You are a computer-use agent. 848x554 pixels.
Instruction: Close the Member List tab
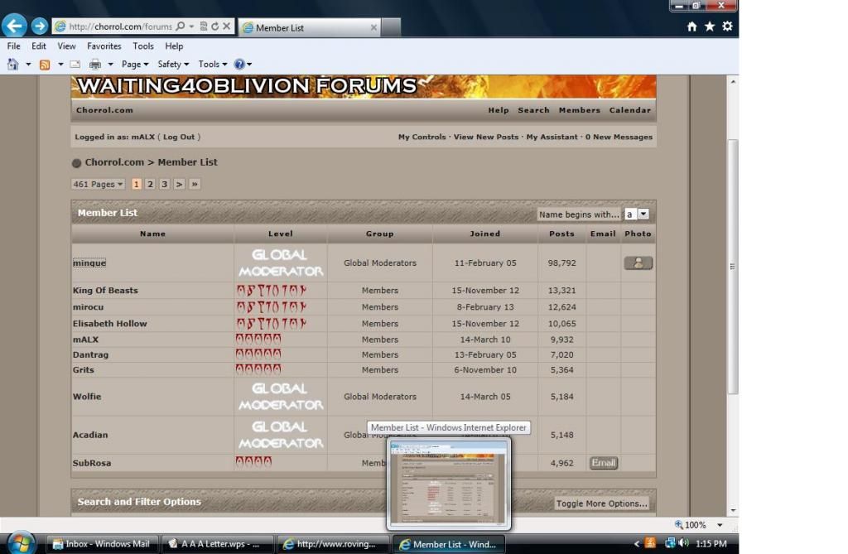tap(373, 27)
